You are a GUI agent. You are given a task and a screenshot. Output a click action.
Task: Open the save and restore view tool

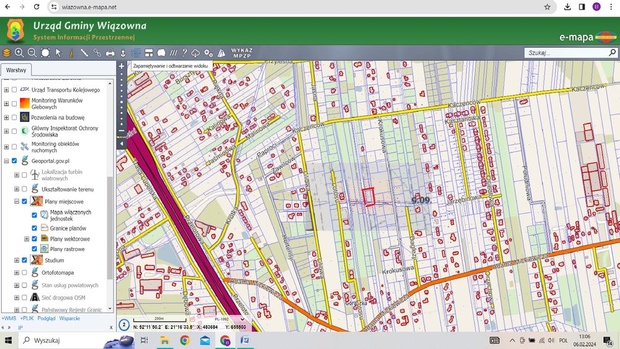136,53
